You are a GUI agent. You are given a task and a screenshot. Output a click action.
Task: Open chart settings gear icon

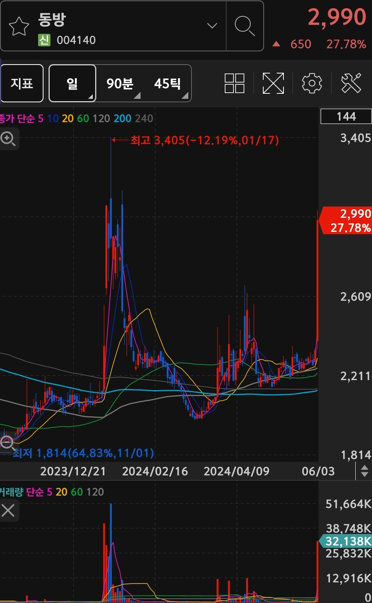tap(312, 83)
